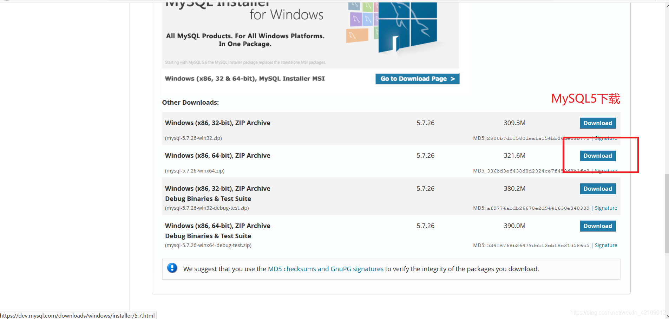The image size is (669, 319).
Task: Click the scrollbar down arrow
Action: coord(667,316)
